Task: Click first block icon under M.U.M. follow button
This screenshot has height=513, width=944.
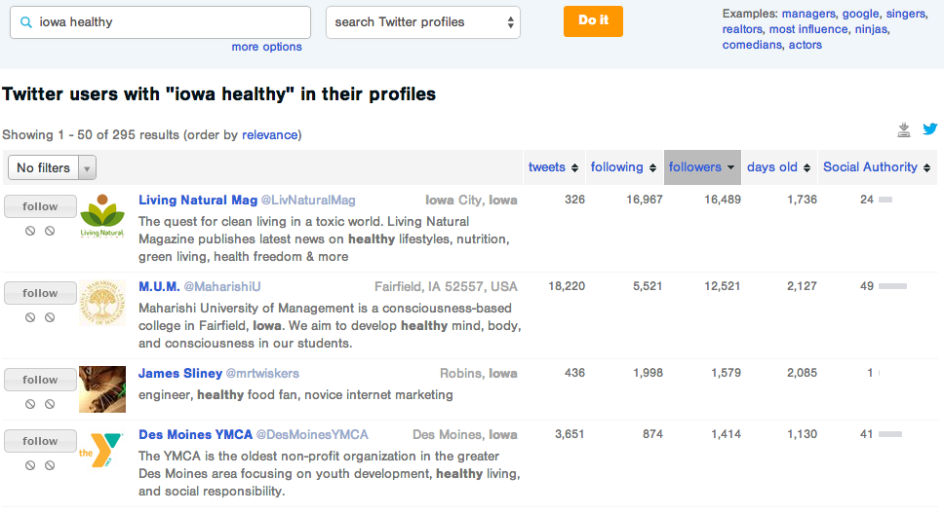Action: pos(30,317)
